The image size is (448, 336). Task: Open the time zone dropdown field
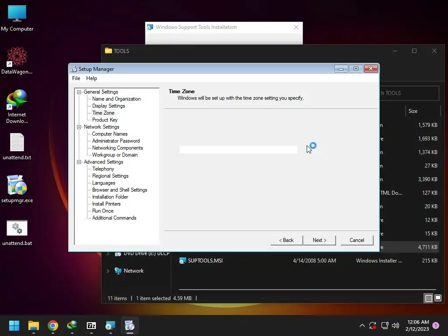click(x=238, y=150)
